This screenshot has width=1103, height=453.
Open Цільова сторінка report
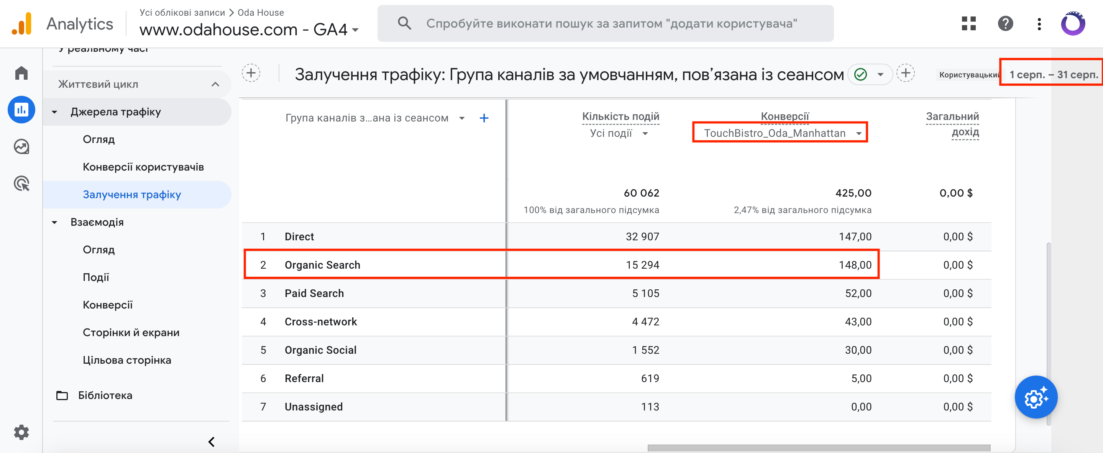click(x=127, y=360)
